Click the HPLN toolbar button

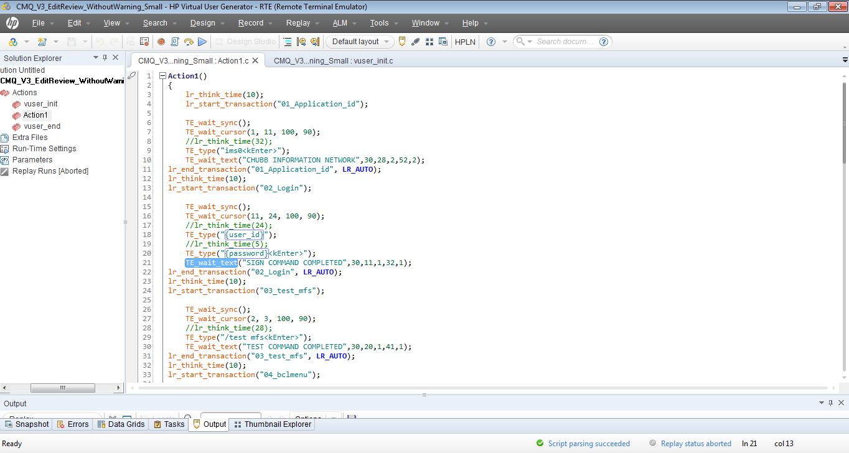465,42
